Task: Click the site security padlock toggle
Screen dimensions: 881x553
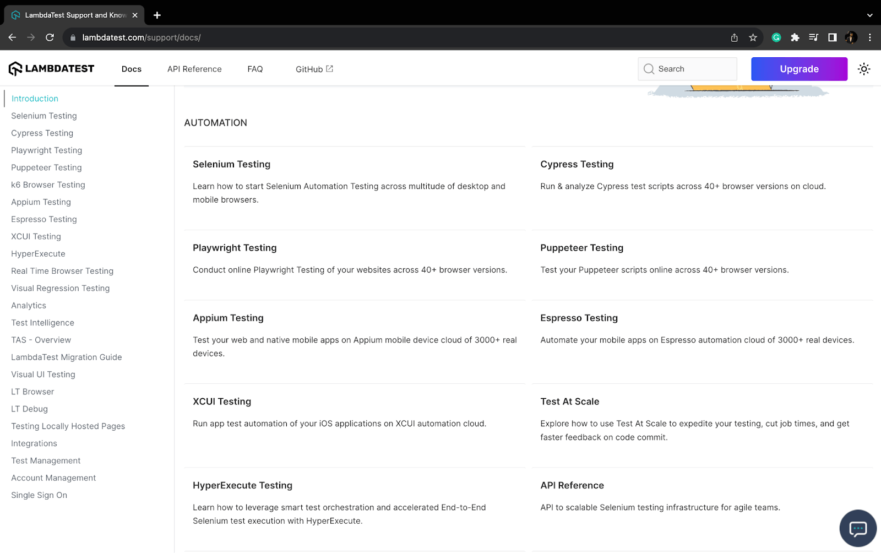Action: (72, 37)
